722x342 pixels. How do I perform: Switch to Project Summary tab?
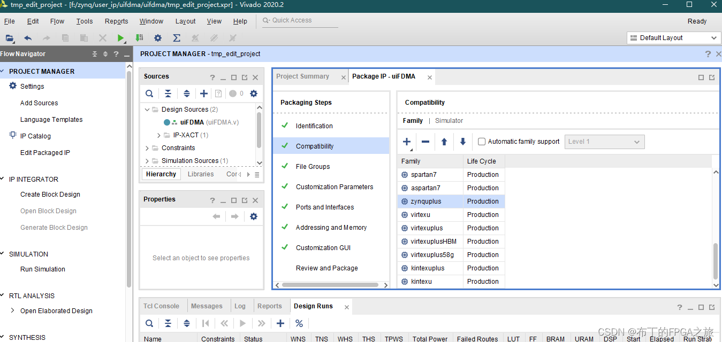pyautogui.click(x=302, y=76)
